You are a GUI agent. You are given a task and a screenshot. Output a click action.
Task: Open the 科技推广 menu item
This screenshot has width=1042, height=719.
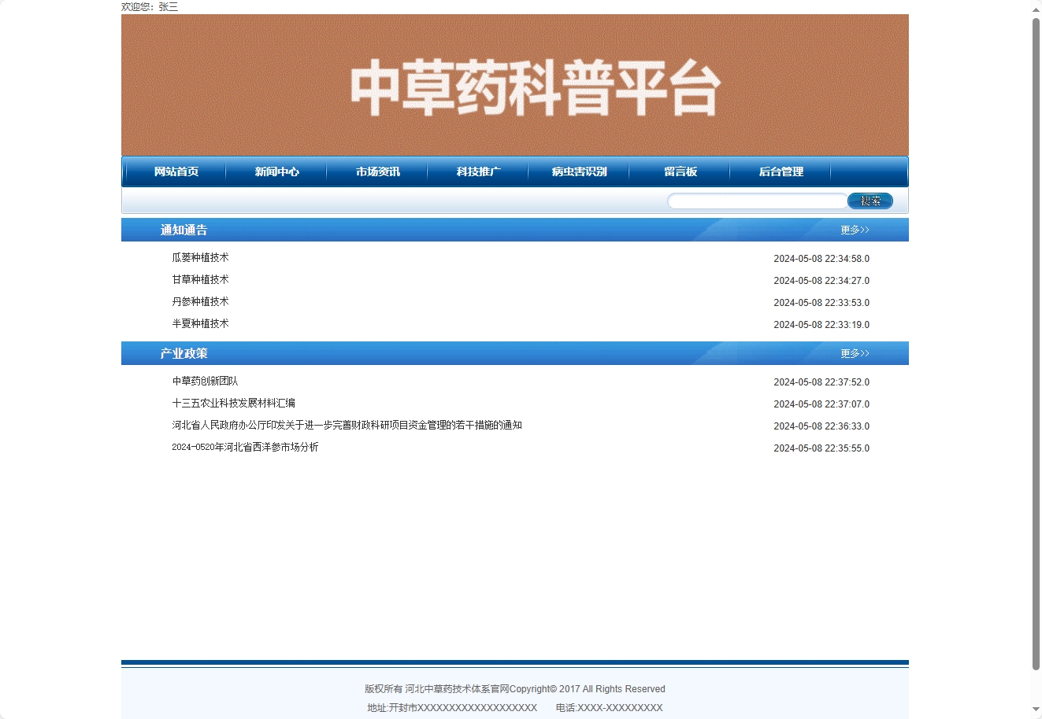click(x=478, y=171)
